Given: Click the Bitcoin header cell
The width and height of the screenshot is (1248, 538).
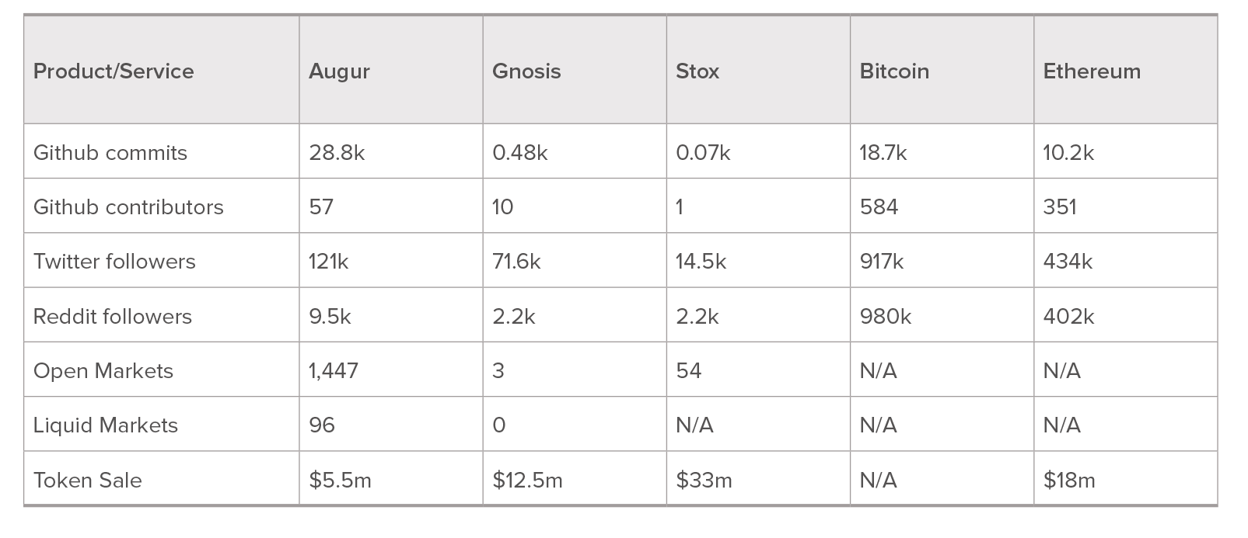Looking at the screenshot, I should (942, 70).
